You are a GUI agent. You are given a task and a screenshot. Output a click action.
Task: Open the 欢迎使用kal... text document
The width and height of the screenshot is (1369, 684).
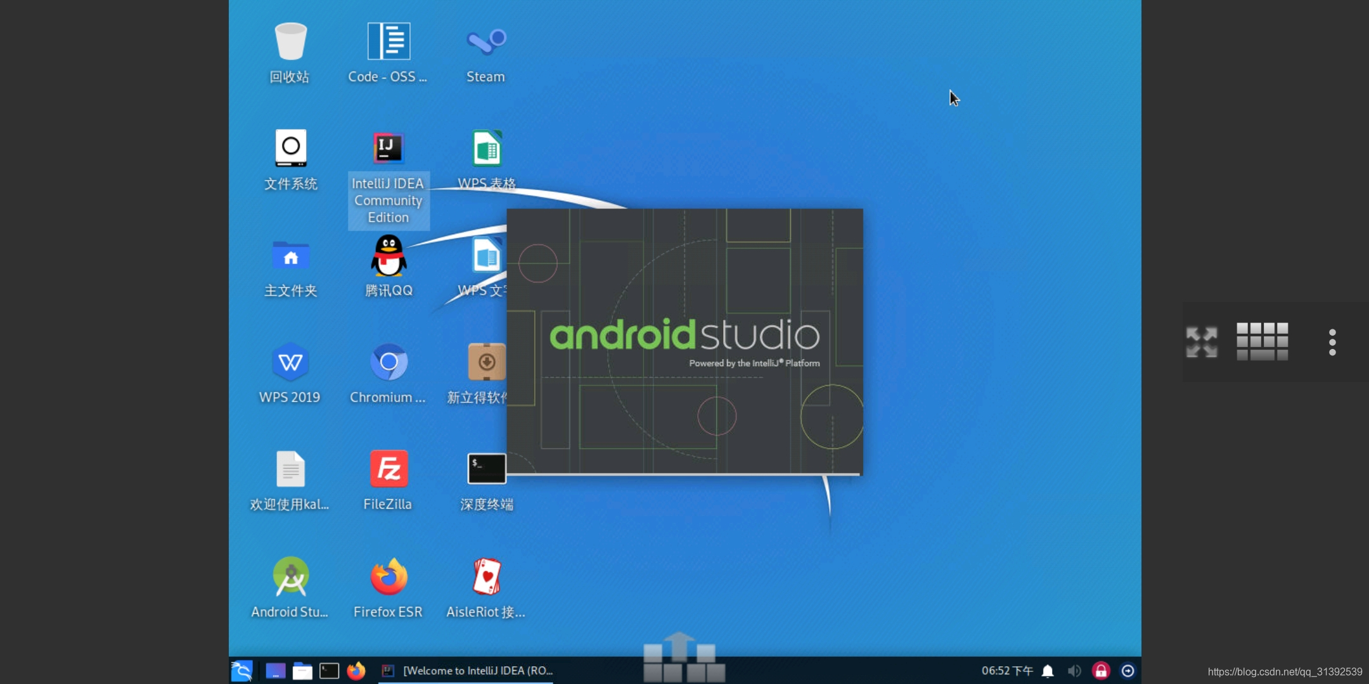click(290, 469)
